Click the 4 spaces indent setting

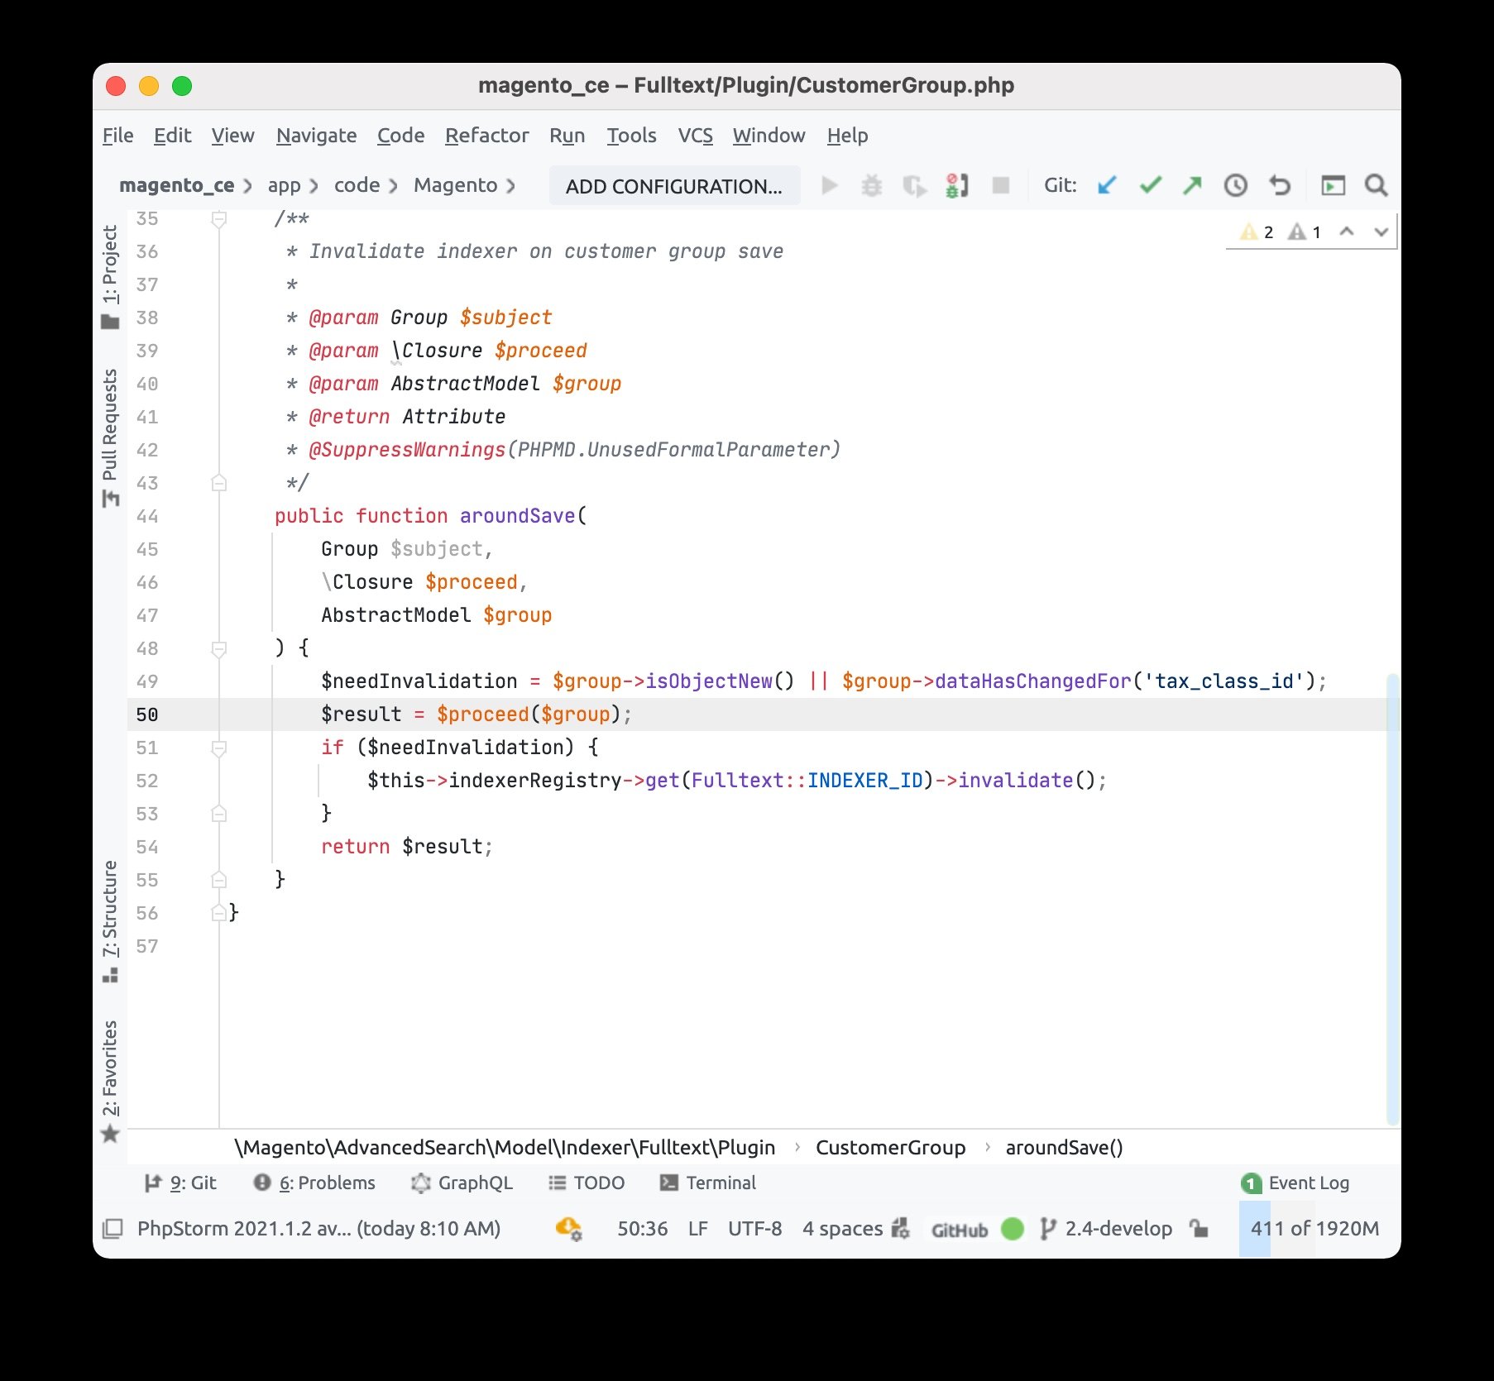[842, 1229]
